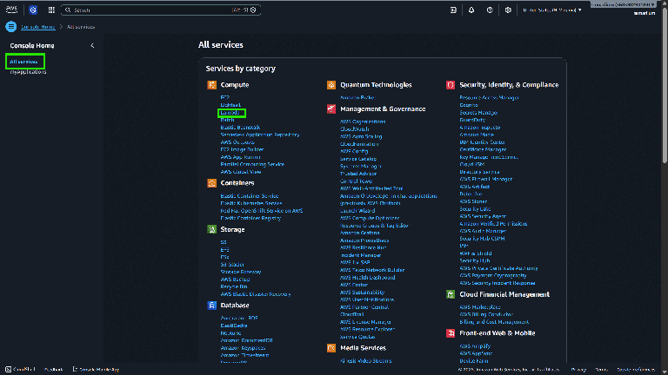
Task: Open the Amazon Q assistant icon
Action: 33,10
